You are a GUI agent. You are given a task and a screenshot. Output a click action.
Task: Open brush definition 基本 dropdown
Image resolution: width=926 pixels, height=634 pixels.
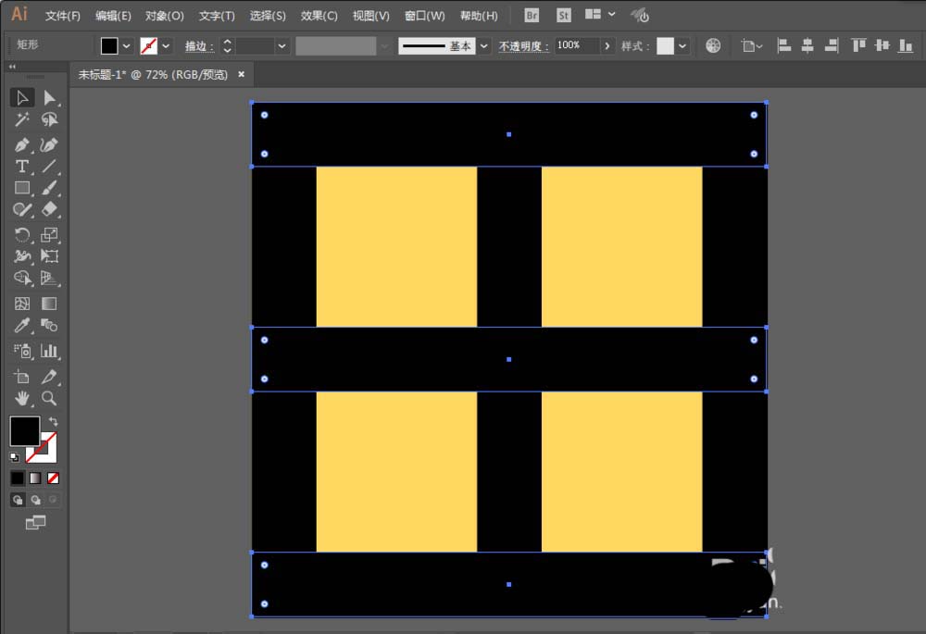pos(484,45)
